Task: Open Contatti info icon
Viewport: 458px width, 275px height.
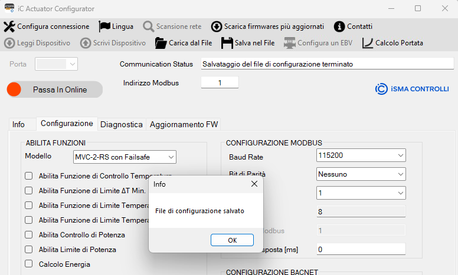Action: pos(339,26)
